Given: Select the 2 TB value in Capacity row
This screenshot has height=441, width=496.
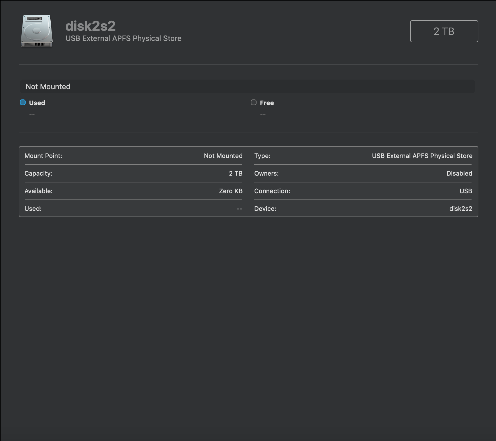Looking at the screenshot, I should [x=236, y=173].
